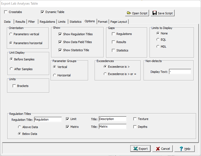Go to the Statistics tab
This screenshot has width=201, height=156.
click(75, 22)
